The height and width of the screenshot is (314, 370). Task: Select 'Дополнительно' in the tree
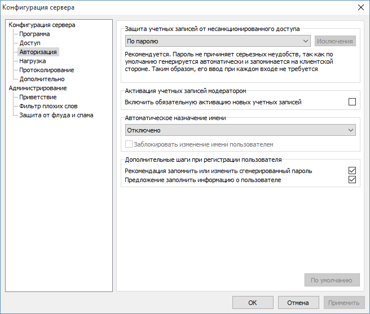42,79
